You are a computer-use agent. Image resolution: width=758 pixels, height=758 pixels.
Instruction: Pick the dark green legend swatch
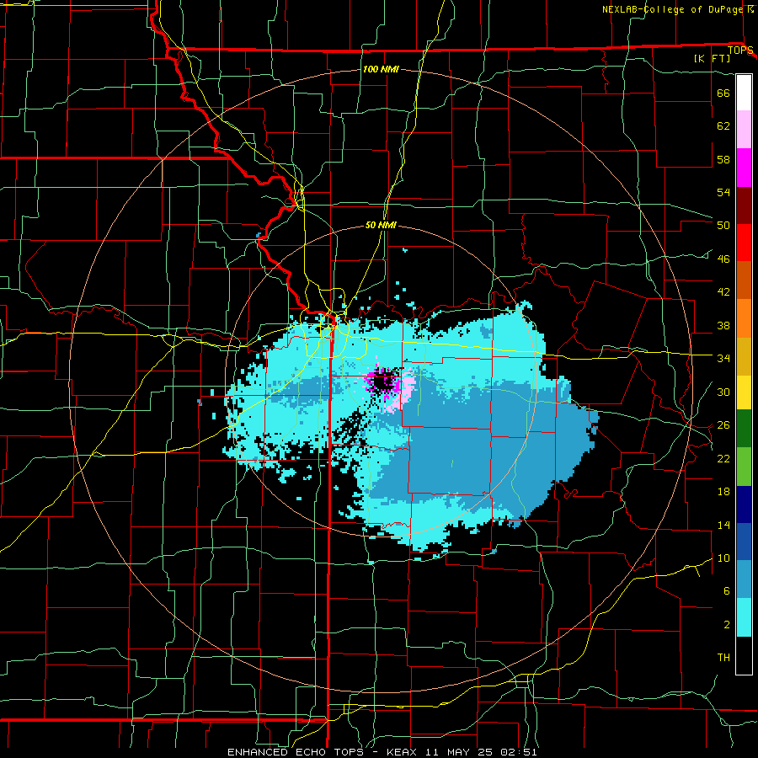[744, 429]
